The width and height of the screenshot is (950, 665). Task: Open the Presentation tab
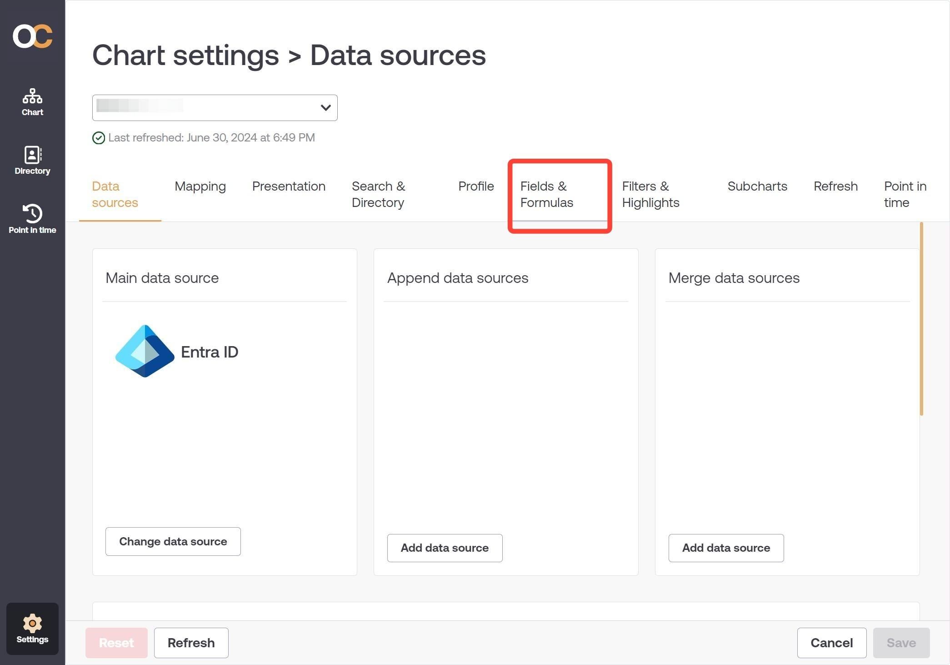[289, 186]
